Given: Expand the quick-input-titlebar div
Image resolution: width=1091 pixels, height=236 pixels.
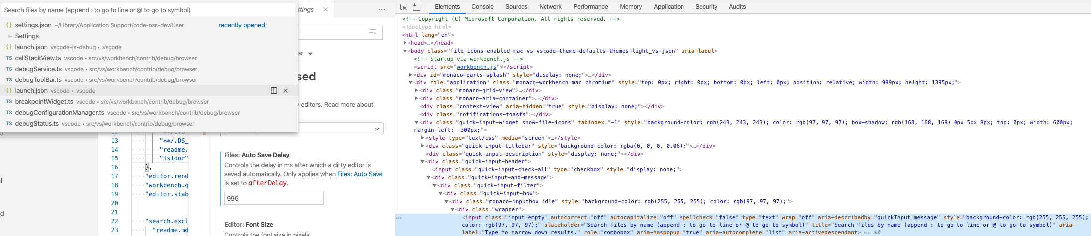Looking at the screenshot, I should tap(423, 146).
